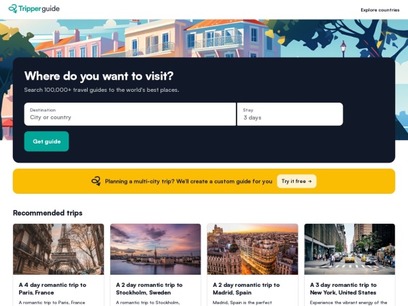Open the 4 day romantic Paris trip title
408x306 pixels.
coord(52,289)
